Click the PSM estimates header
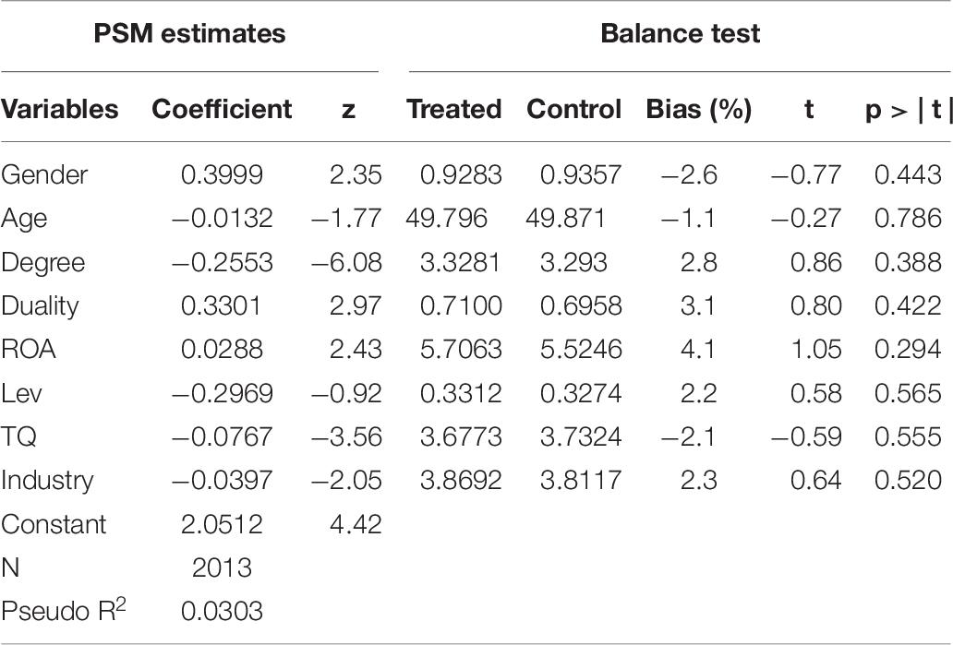The width and height of the screenshot is (953, 645). coord(189,33)
